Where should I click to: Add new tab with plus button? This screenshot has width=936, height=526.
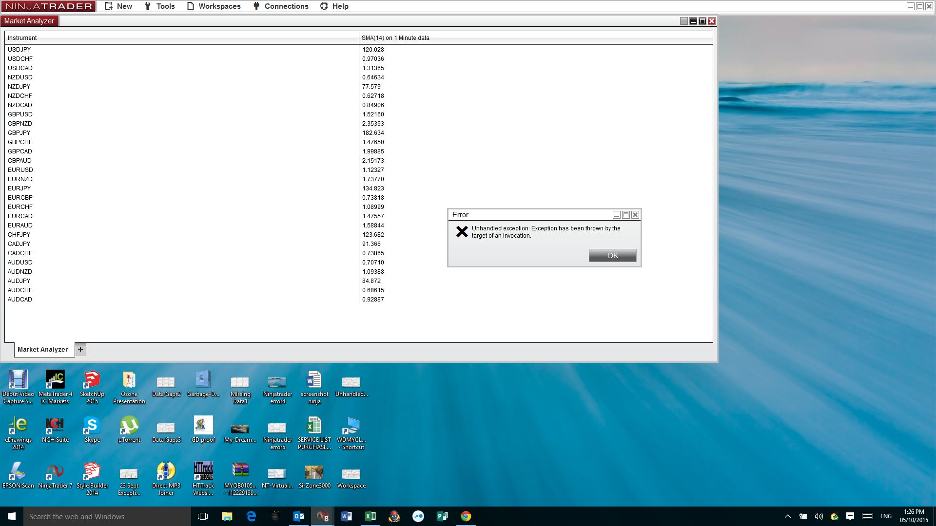[x=80, y=349]
